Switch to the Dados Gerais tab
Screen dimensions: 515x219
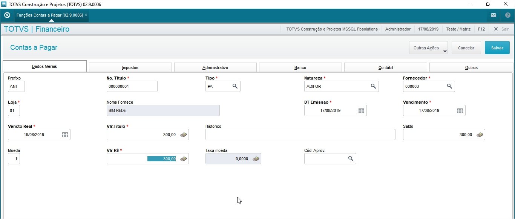click(44, 66)
